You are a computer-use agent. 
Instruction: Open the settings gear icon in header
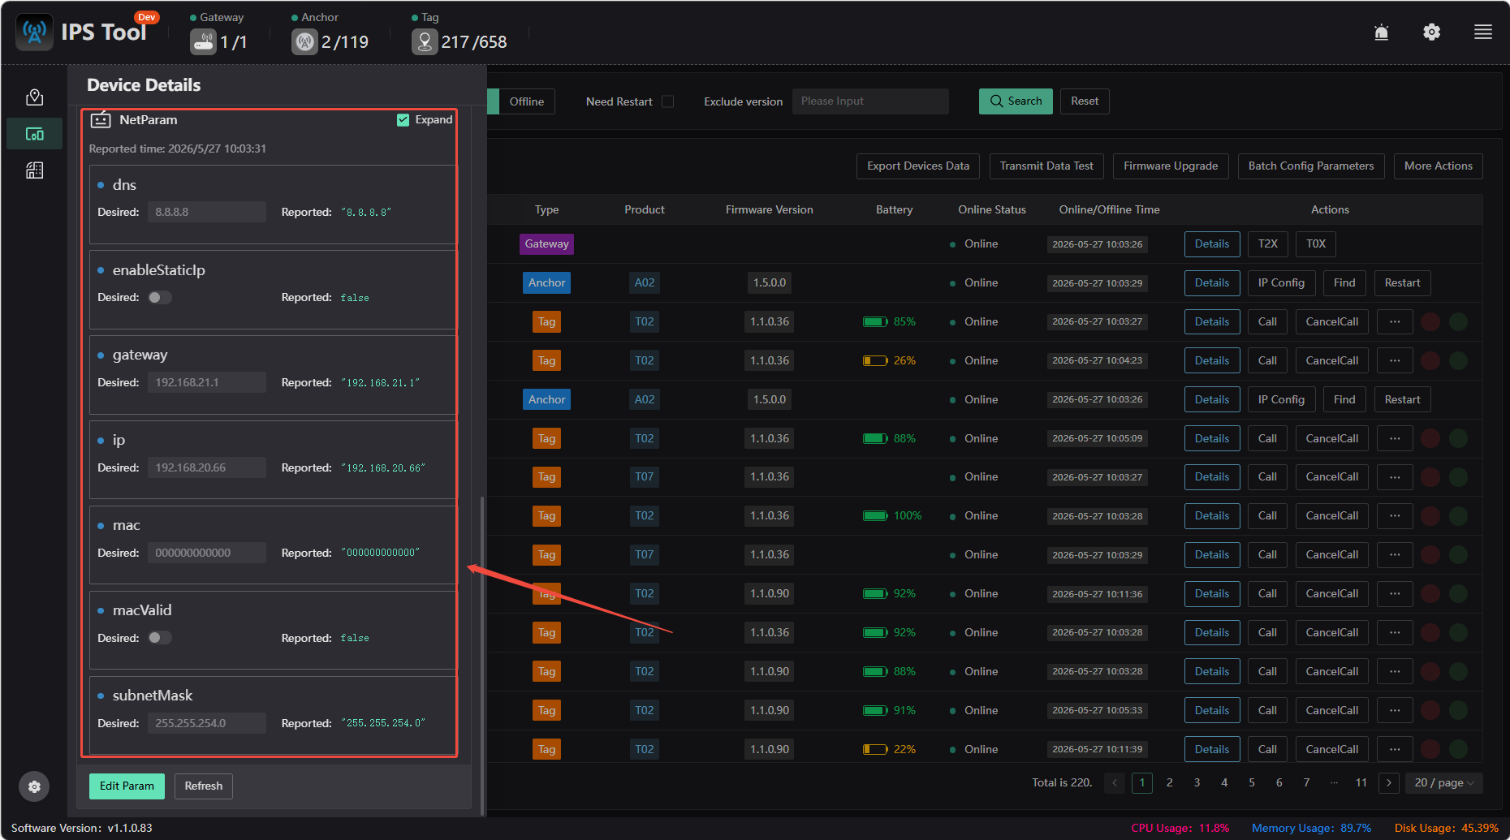pos(1431,32)
